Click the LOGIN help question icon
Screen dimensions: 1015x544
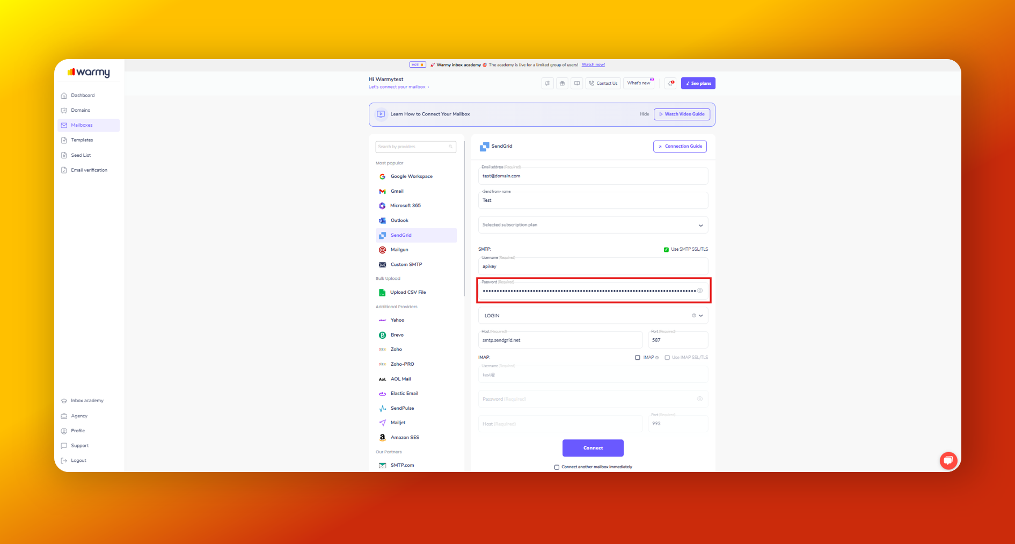(x=693, y=316)
